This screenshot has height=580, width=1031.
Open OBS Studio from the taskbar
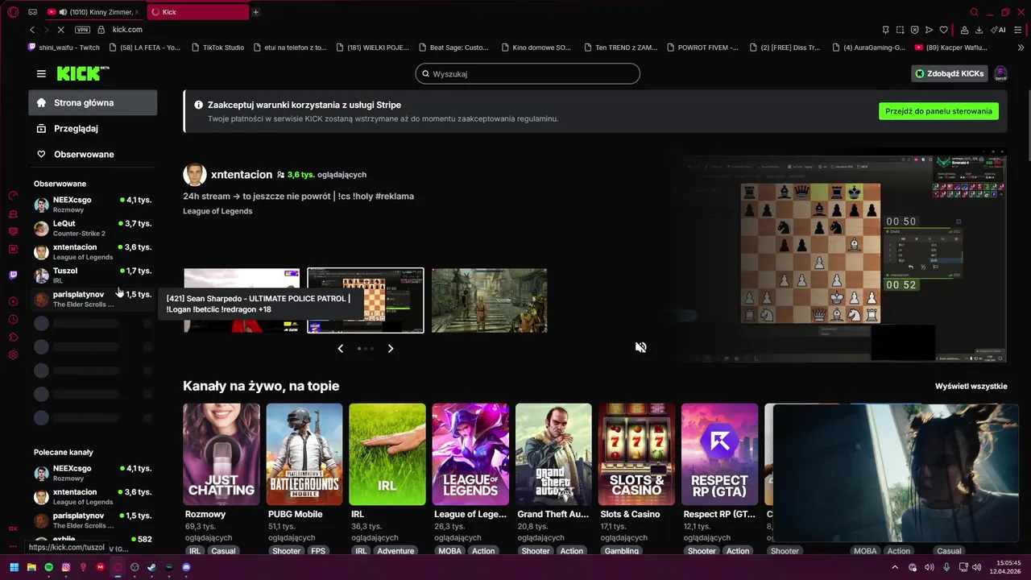click(135, 567)
